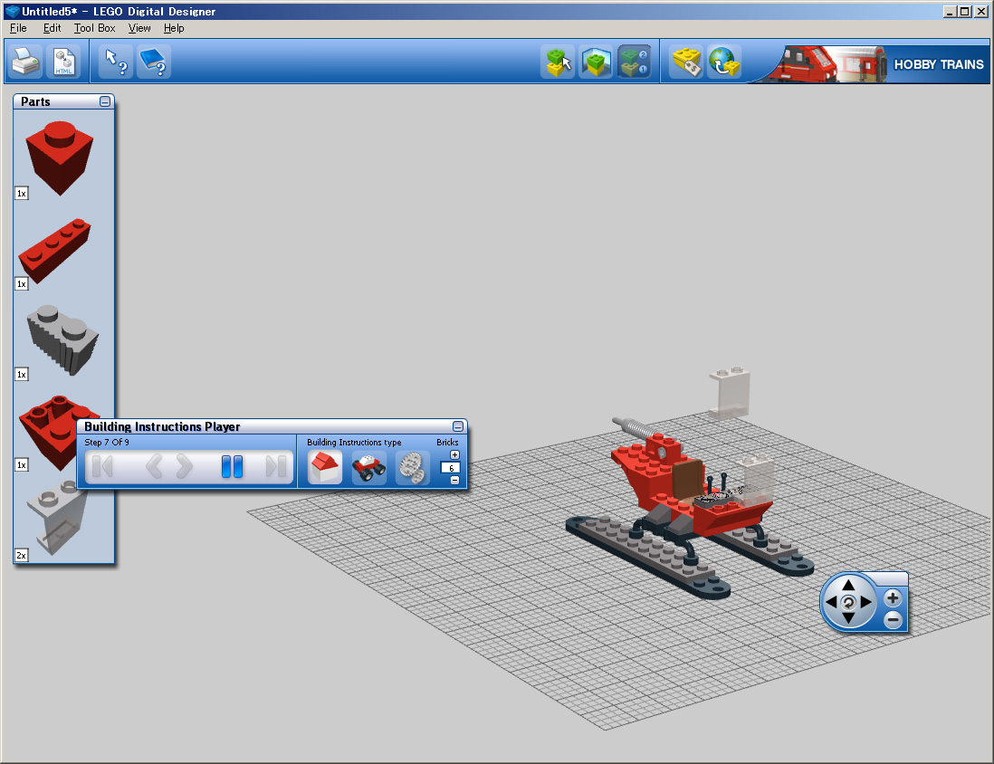Select the What's This help cursor
Screen dimensions: 994x764
point(115,62)
